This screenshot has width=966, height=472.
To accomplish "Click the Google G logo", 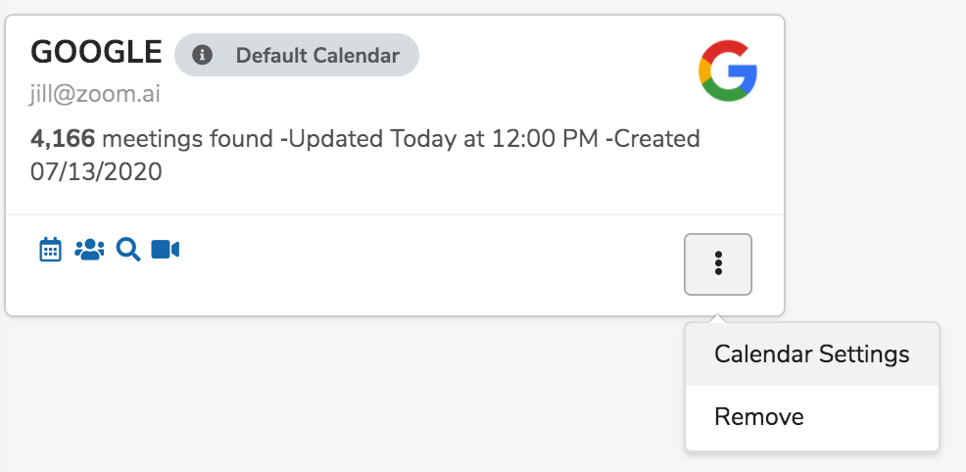I will 728,70.
